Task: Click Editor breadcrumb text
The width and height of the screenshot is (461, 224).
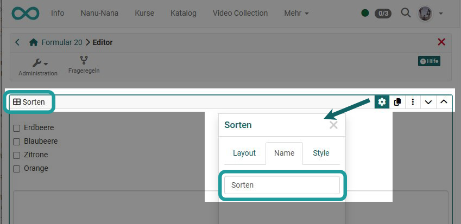Action: [103, 42]
